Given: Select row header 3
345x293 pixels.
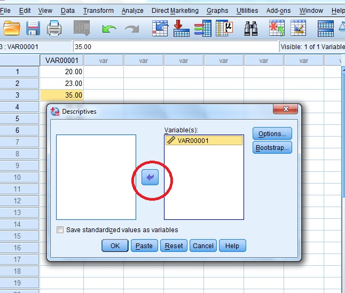Looking at the screenshot, I should [x=19, y=95].
